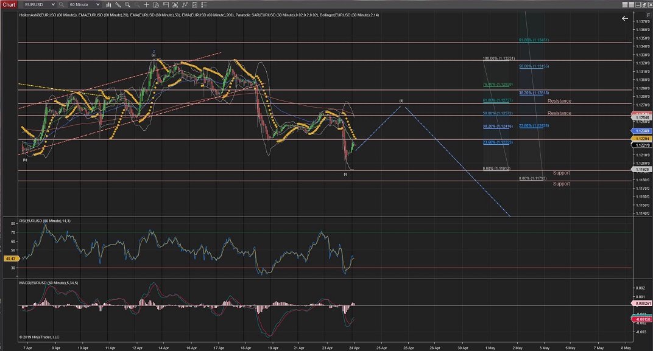Click the upper Support text label
Screen dimensions: 653x351
562,173
